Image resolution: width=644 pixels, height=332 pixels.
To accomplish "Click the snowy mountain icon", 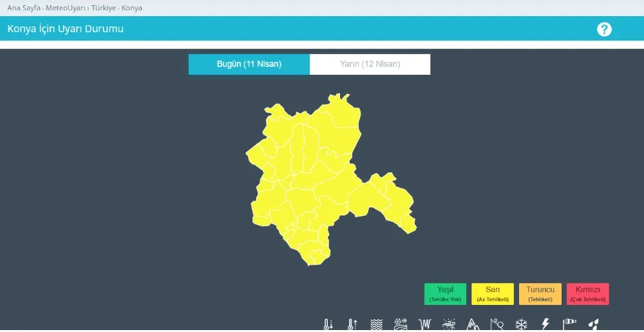I will 473,324.
